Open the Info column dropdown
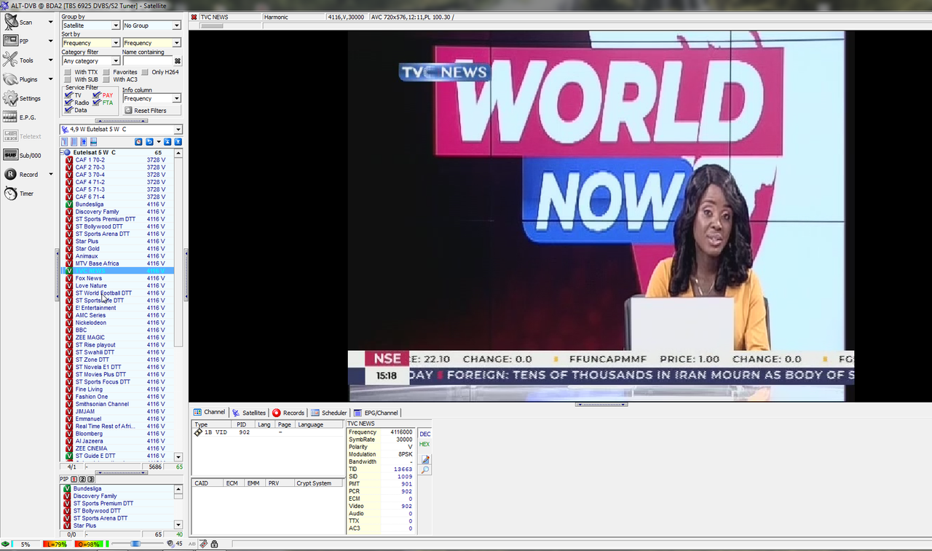932x551 pixels. point(151,98)
